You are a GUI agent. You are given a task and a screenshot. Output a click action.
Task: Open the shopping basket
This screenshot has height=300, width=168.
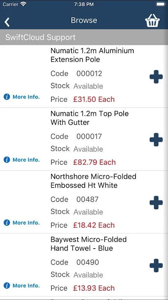[x=152, y=21]
